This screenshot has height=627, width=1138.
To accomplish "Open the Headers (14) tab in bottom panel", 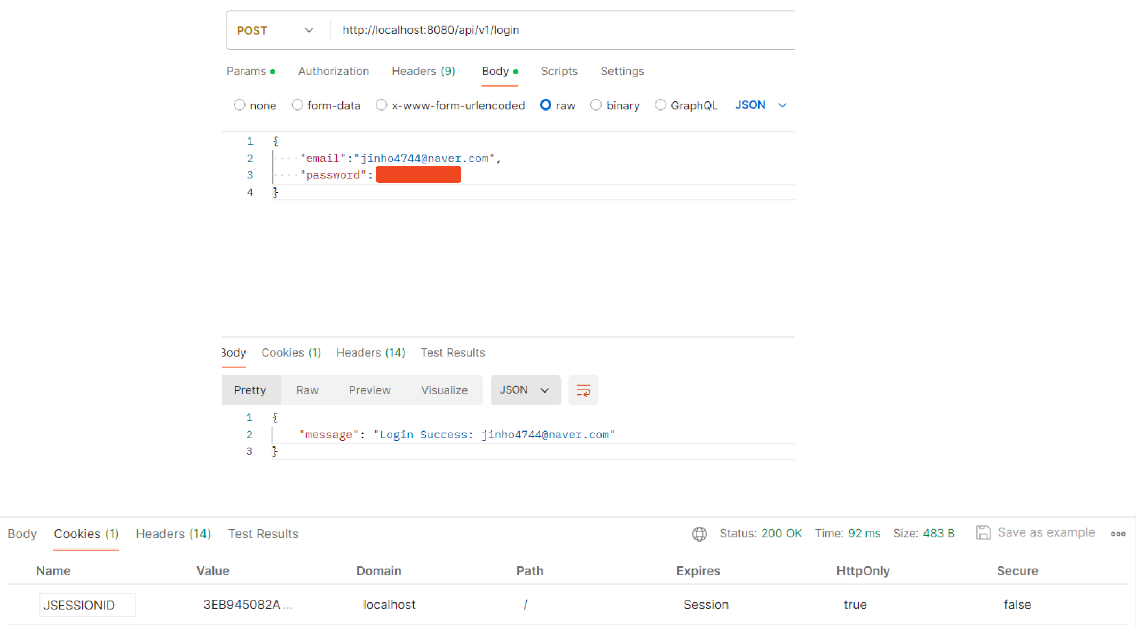I will [x=173, y=534].
